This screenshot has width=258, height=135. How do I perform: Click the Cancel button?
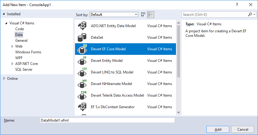tap(242, 130)
